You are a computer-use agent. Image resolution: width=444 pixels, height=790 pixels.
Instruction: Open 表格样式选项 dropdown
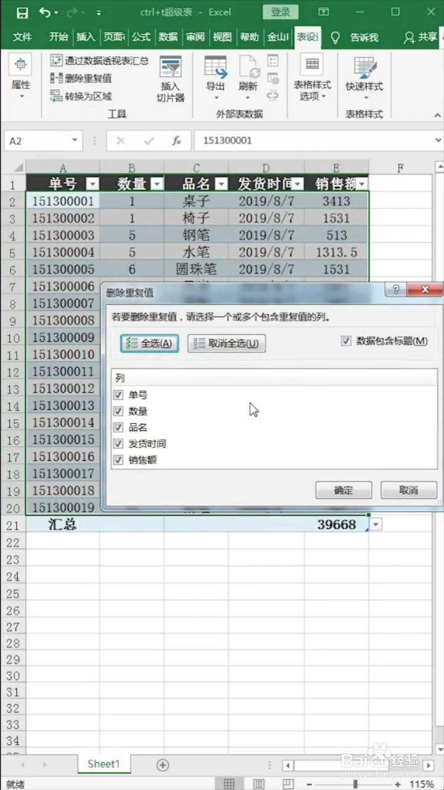tap(312, 78)
